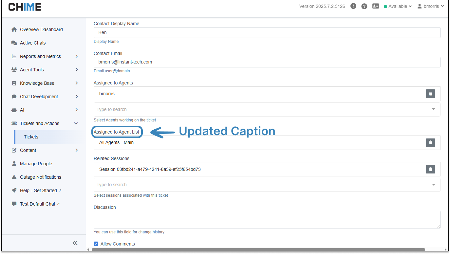The image size is (450, 254).
Task: Click the Agent Tools people icon
Action: click(14, 70)
